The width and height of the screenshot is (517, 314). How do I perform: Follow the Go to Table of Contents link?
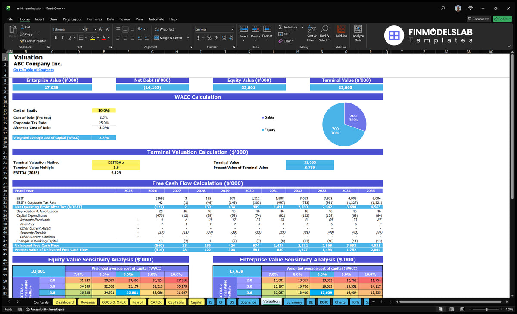(34, 70)
